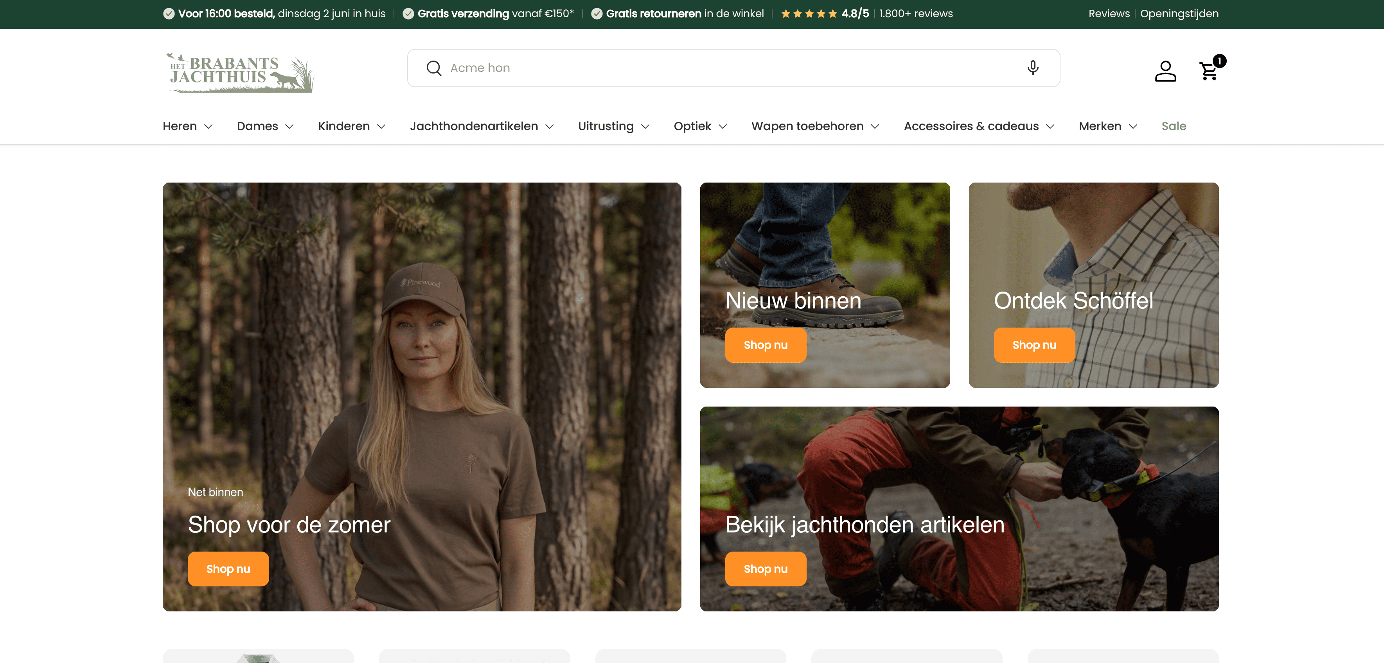Click the 4.8/5 rating score
Image resolution: width=1384 pixels, height=663 pixels.
point(855,14)
